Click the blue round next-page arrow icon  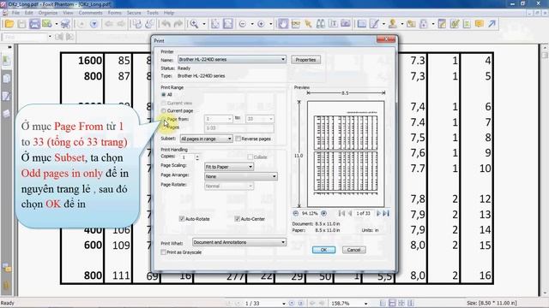point(94,24)
